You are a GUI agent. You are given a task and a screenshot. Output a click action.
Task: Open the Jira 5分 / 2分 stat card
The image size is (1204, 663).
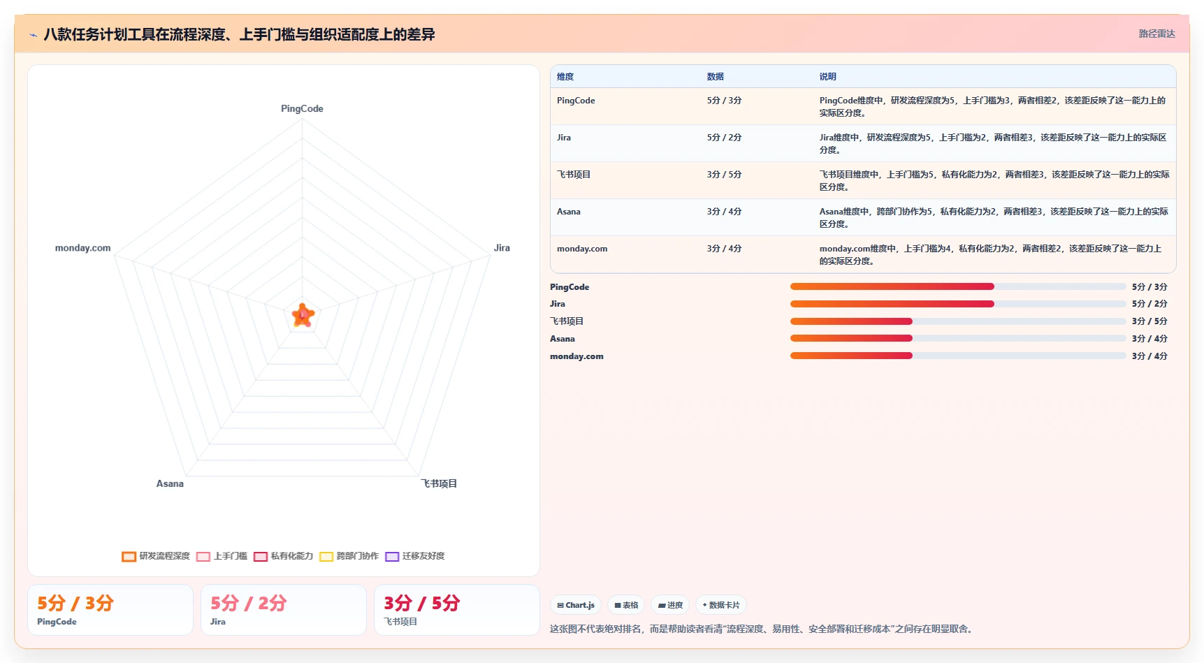pos(284,610)
